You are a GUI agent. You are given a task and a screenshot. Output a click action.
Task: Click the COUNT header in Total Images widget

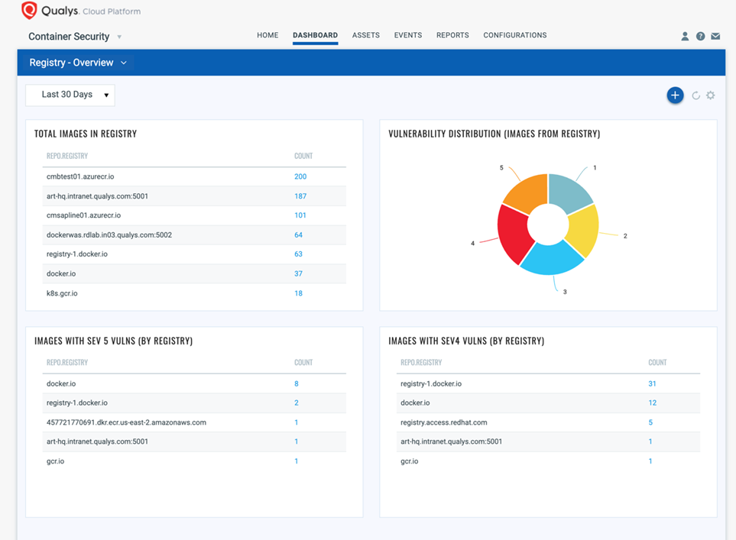303,156
